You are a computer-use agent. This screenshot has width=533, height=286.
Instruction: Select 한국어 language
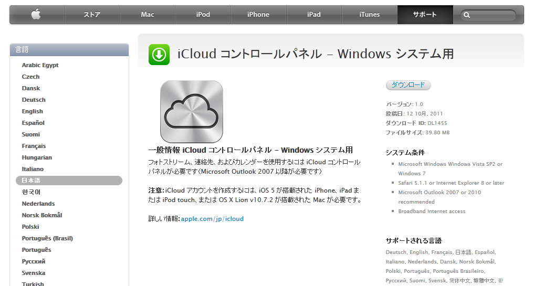click(x=31, y=192)
